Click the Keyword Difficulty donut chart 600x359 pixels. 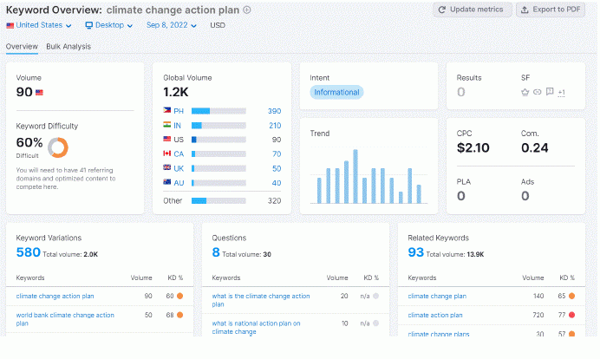(58, 147)
